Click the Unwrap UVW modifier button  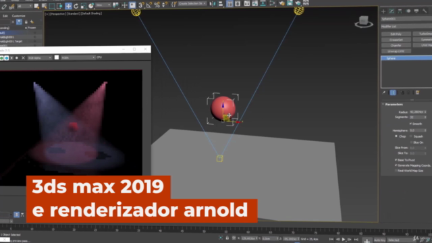pyautogui.click(x=396, y=51)
